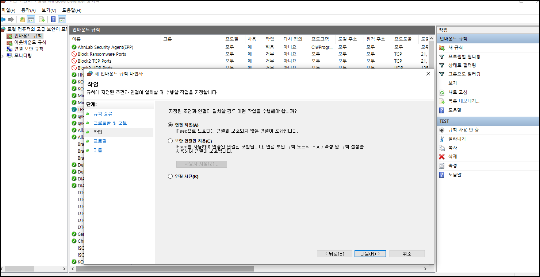
Task: Sort by 프로필 column header
Action: pyautogui.click(x=234, y=39)
